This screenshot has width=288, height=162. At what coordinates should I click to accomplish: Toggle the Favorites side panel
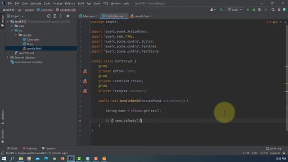pos(3,136)
